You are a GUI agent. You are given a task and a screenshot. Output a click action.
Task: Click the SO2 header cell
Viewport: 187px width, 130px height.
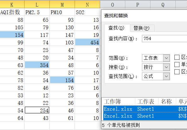point(88,12)
